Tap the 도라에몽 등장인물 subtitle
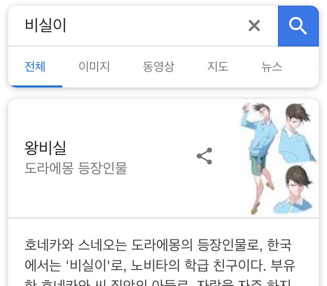The image size is (327, 286). point(76,168)
